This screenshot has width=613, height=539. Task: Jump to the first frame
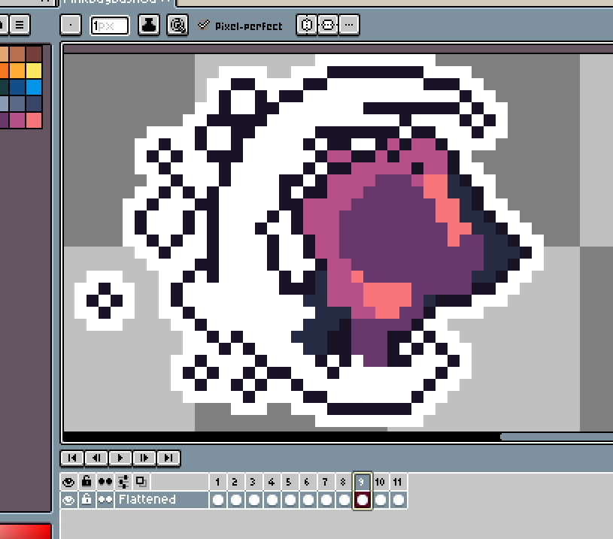coord(72,458)
